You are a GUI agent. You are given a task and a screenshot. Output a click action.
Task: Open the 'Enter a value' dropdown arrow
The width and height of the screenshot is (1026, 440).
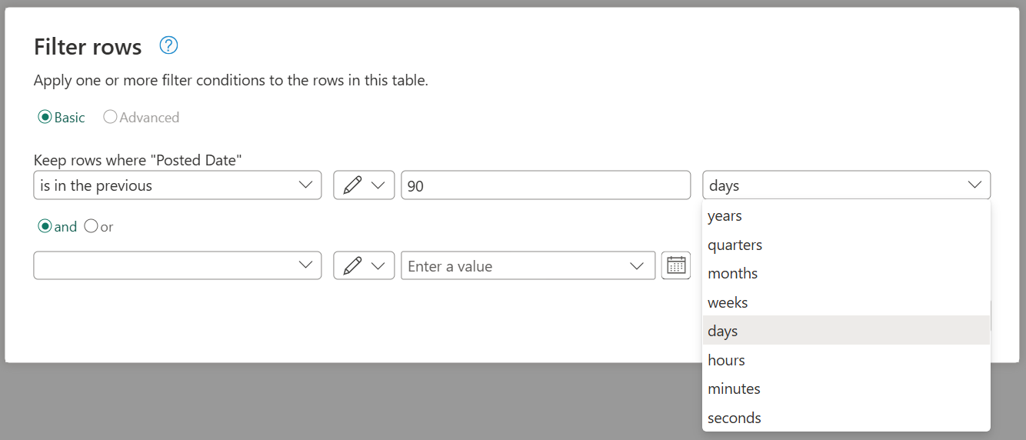[x=637, y=265]
